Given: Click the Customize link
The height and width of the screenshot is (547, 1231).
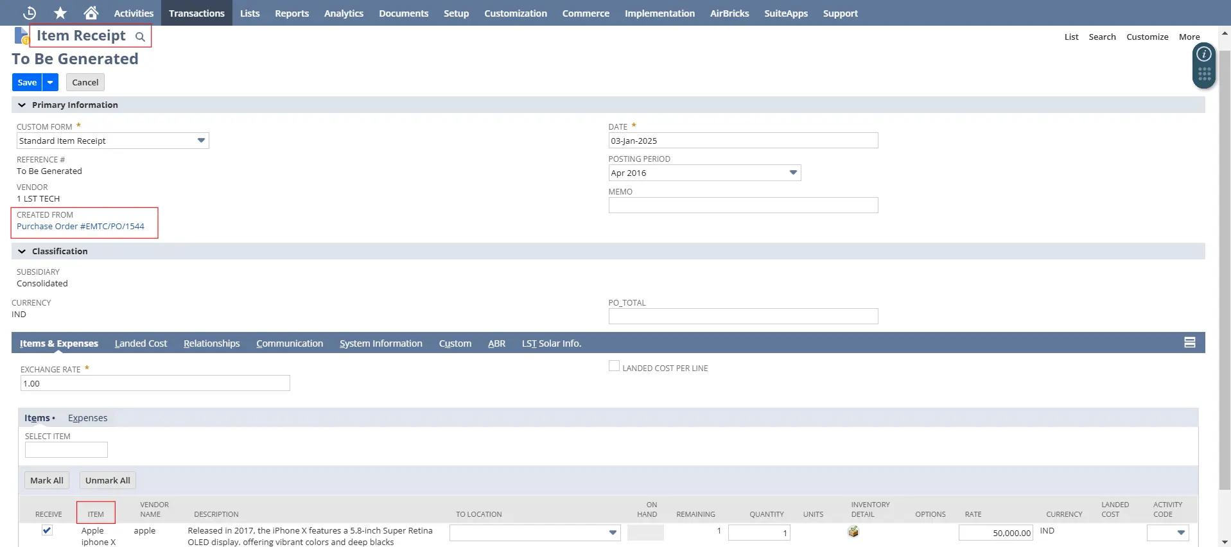Looking at the screenshot, I should click(1147, 37).
